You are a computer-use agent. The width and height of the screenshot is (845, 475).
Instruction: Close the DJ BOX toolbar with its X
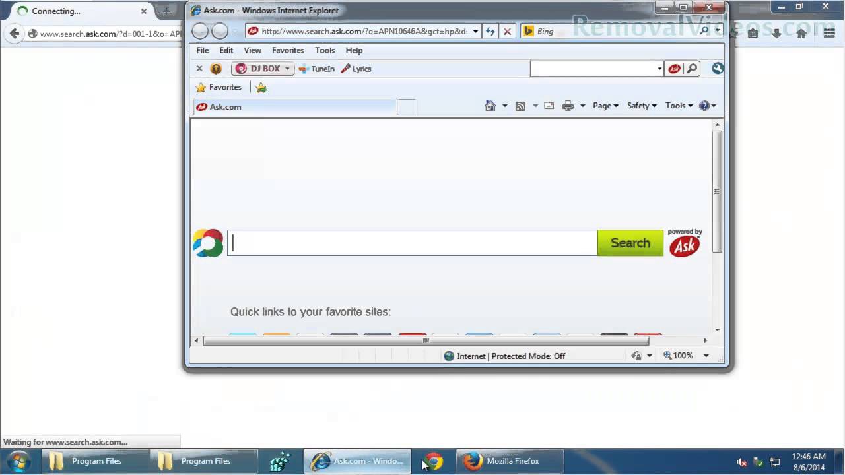tap(199, 69)
